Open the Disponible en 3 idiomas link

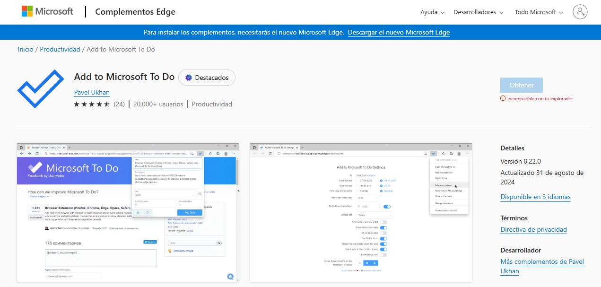point(536,197)
